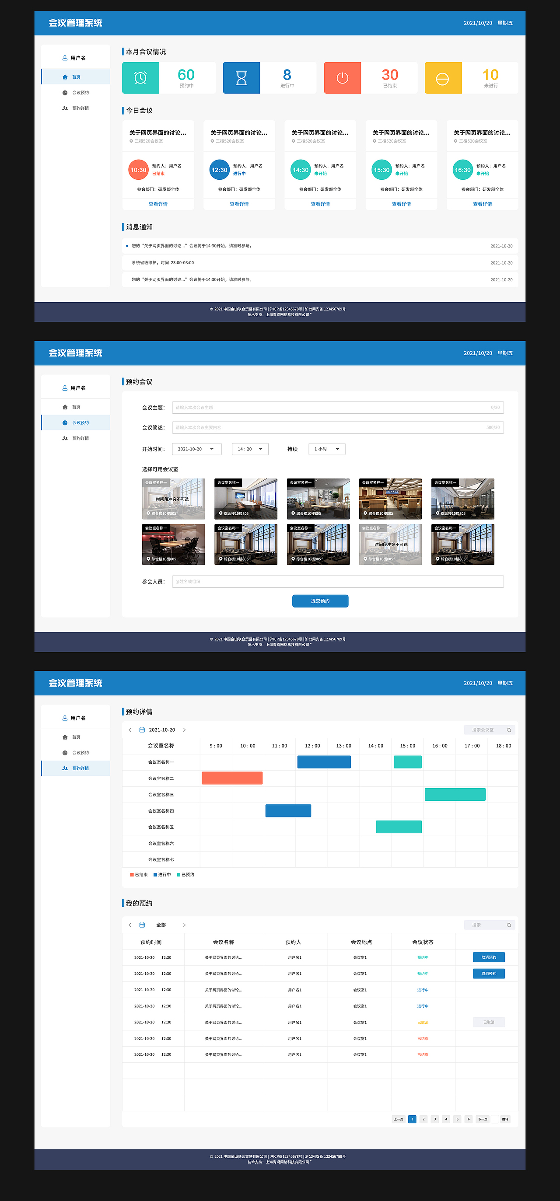
Task: Select the meeting room thumbnail with red chairs
Action: point(173,545)
